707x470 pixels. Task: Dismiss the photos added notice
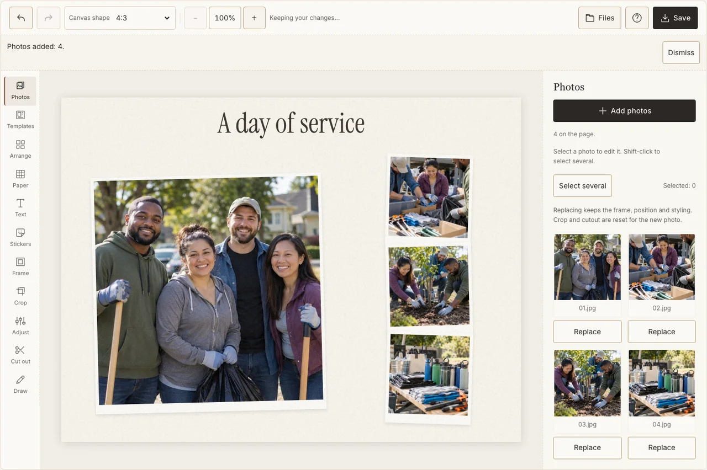click(681, 52)
